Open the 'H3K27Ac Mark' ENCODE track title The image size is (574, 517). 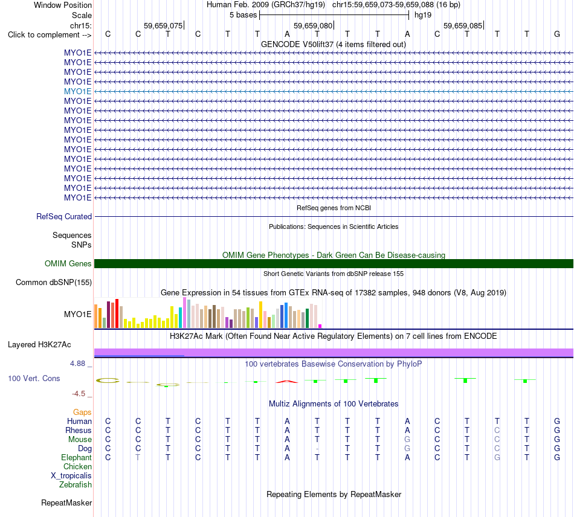pos(333,336)
